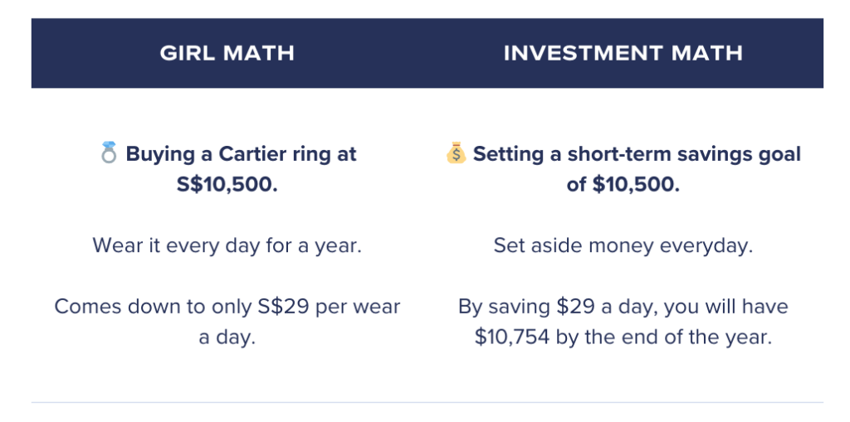Click the bold 'of $10,500.' text
The image size is (850, 422).
click(623, 184)
